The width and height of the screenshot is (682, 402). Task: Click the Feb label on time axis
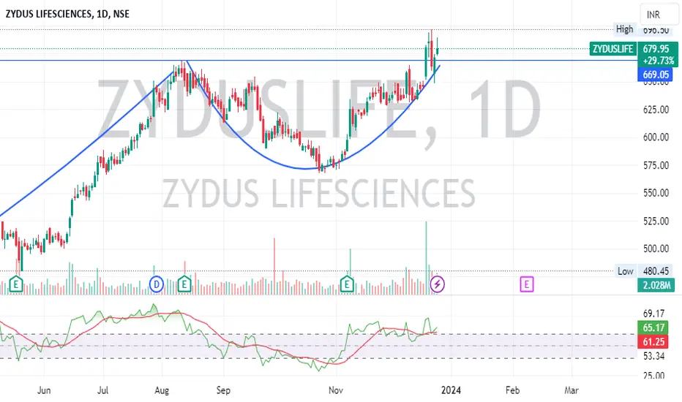(513, 390)
